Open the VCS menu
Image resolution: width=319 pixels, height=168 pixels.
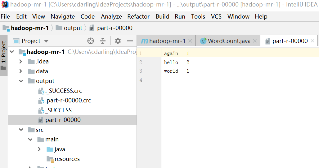(216, 16)
